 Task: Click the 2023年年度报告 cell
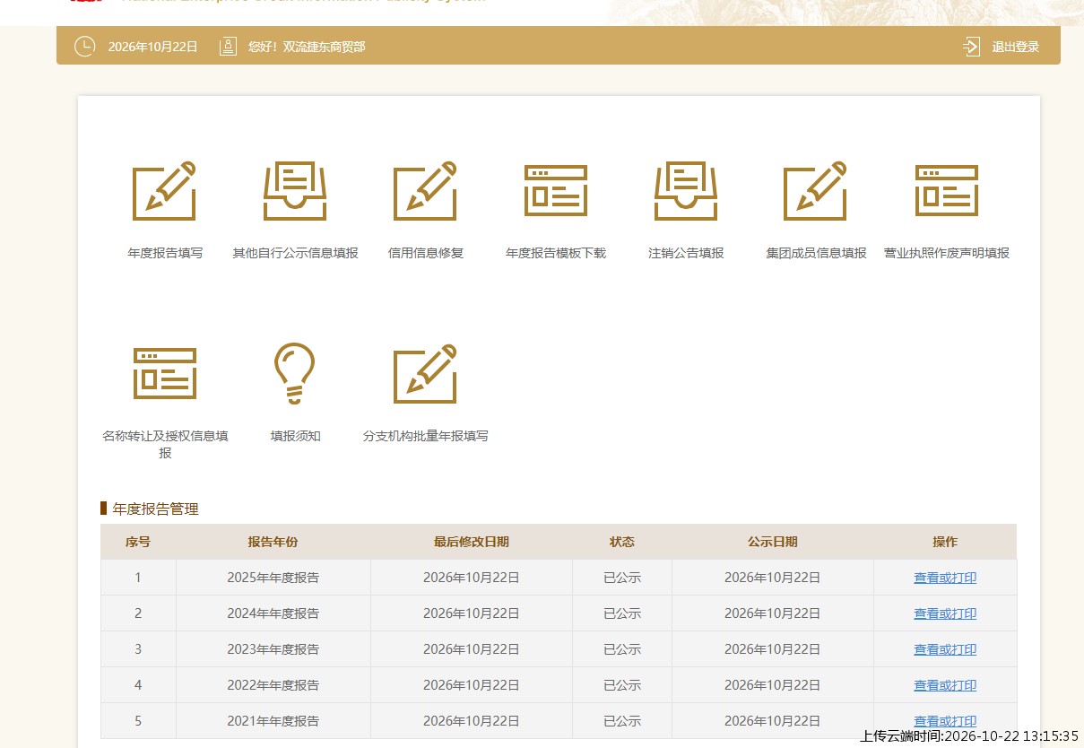point(273,649)
